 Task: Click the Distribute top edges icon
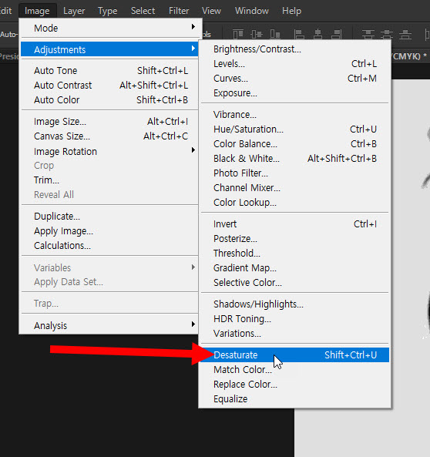(x=368, y=34)
